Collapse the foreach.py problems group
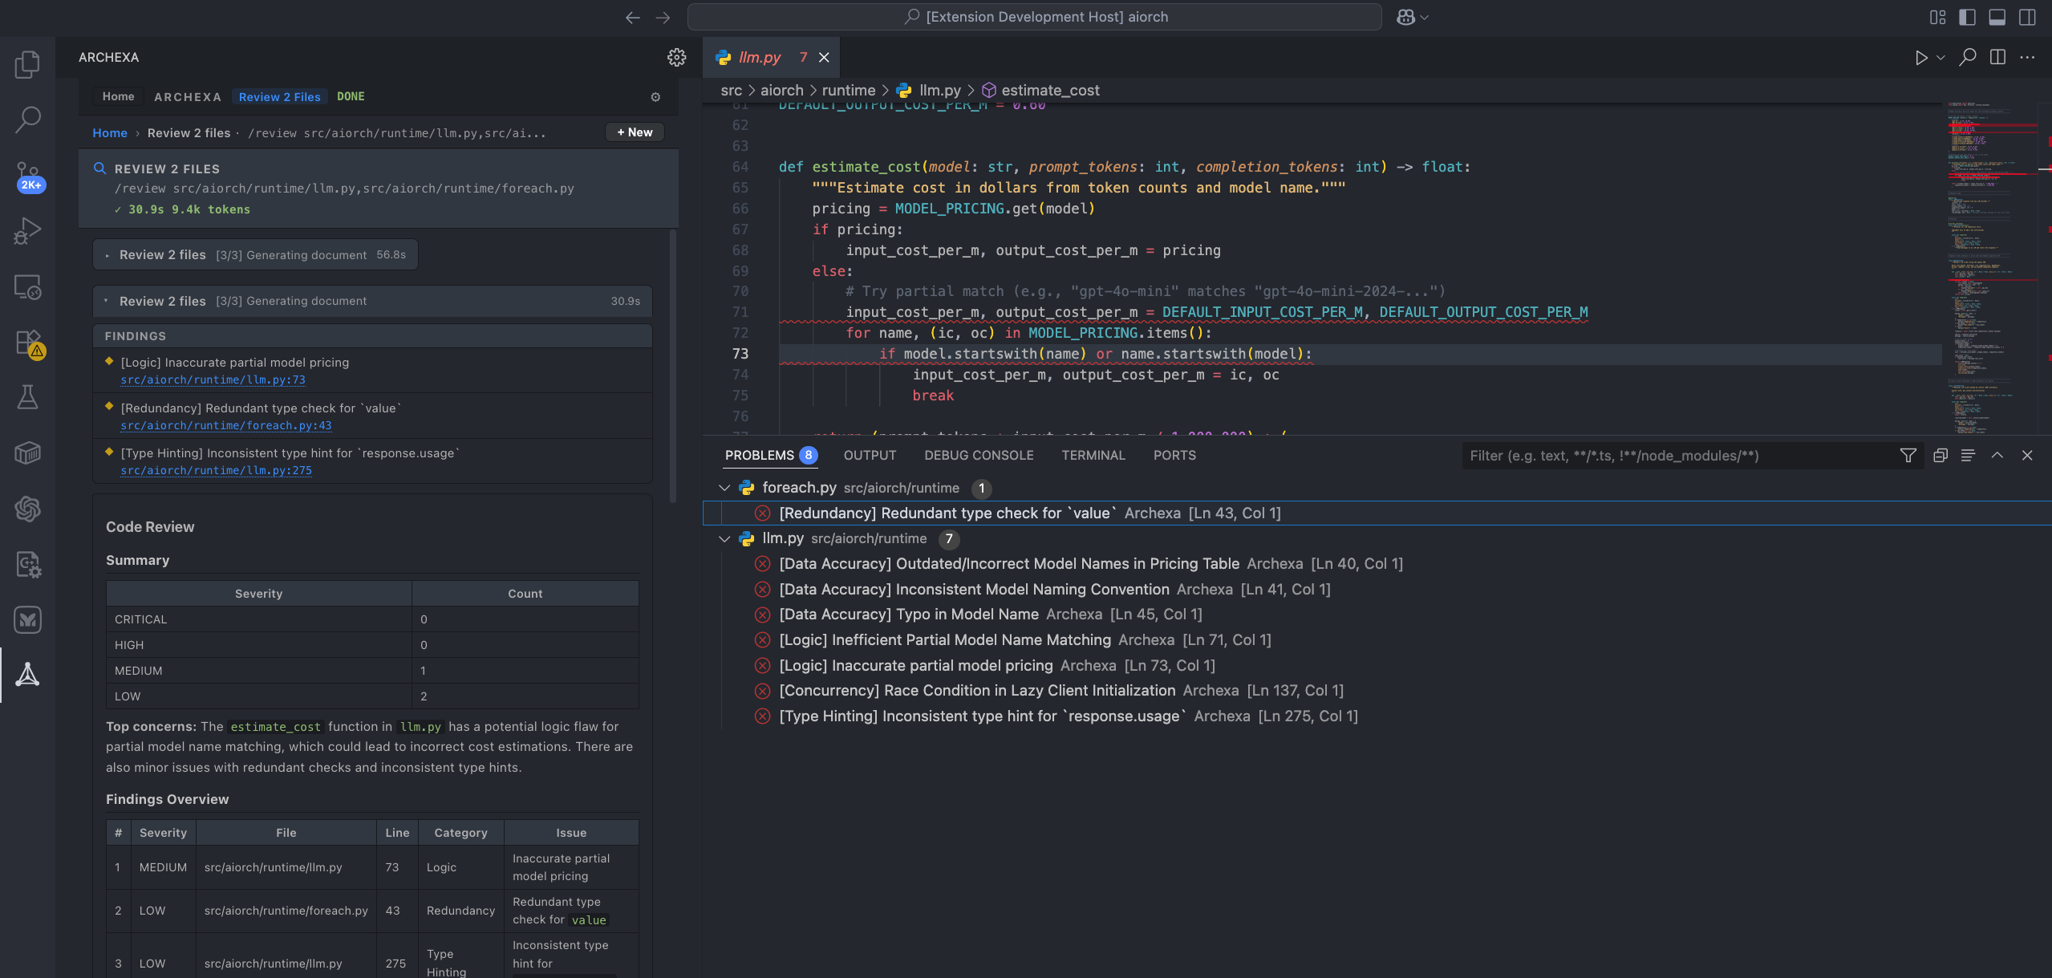 pos(724,488)
